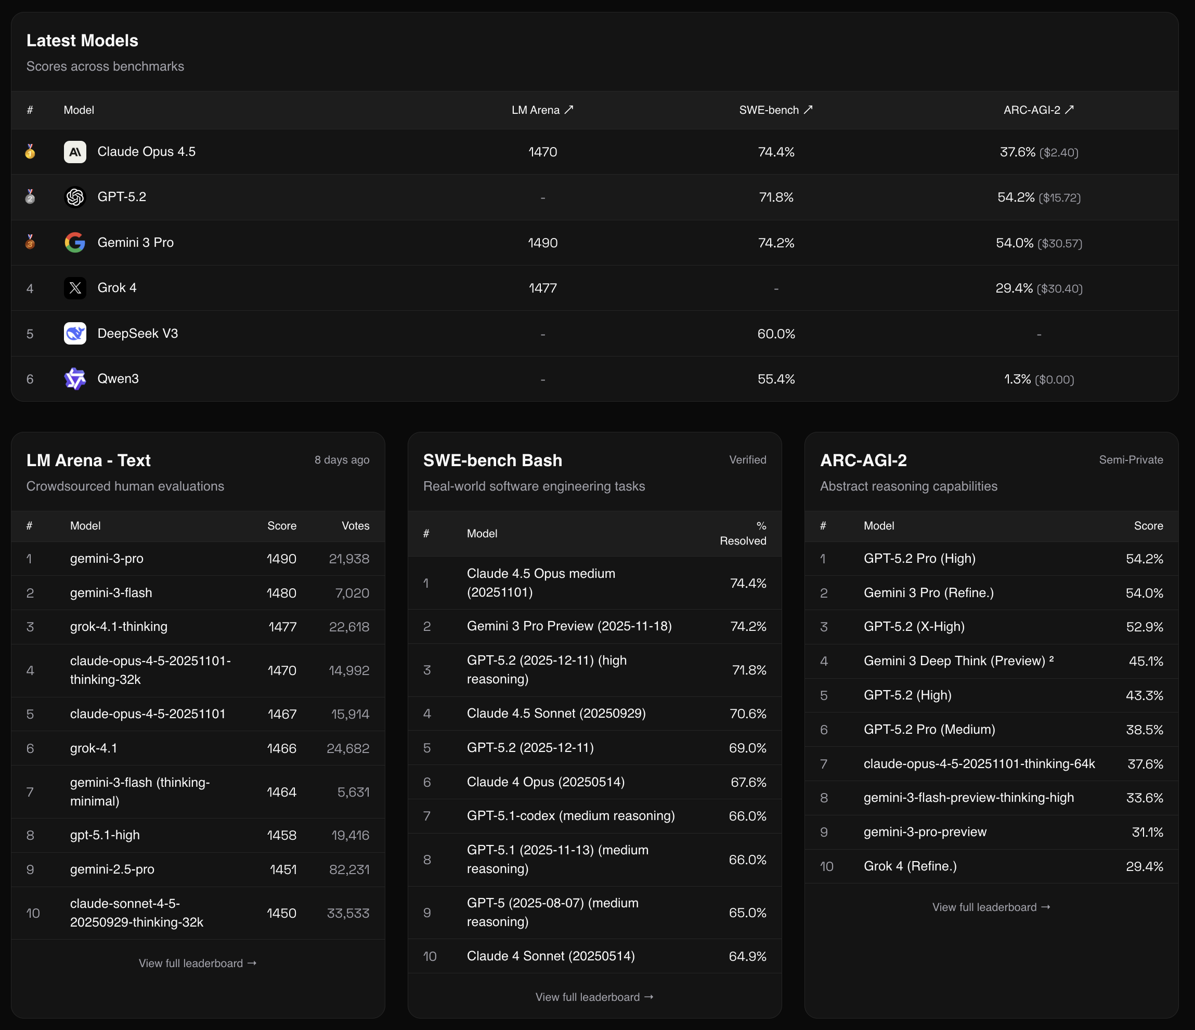View full leaderboard under SWE-bench Bash

coord(594,997)
